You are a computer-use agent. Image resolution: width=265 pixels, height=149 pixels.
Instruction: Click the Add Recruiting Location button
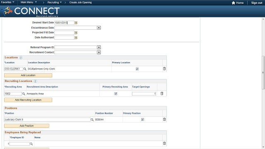28,100
